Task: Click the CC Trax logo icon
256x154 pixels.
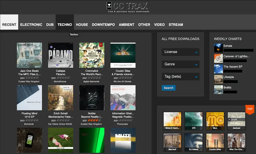Action: 109,6
